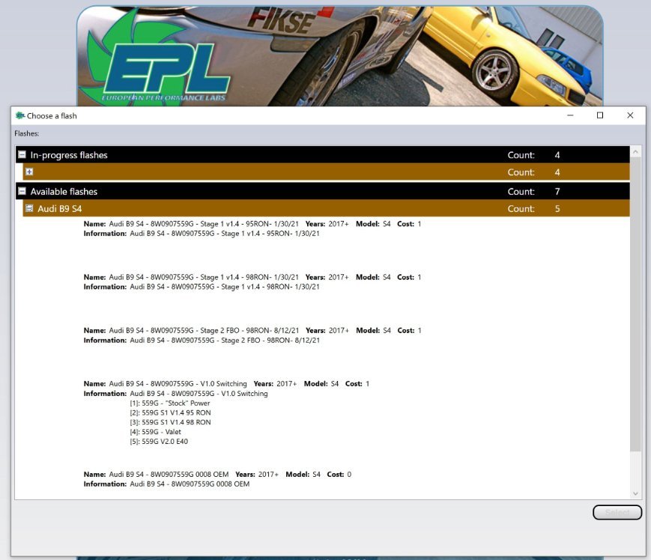Click the vertical scrollbar thumb of the flashes list

tap(635, 304)
